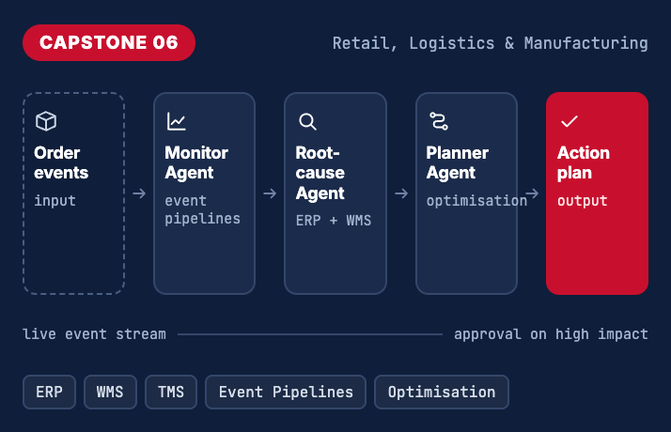The height and width of the screenshot is (432, 671).
Task: Click the 'Action plan' heading
Action: (x=584, y=162)
